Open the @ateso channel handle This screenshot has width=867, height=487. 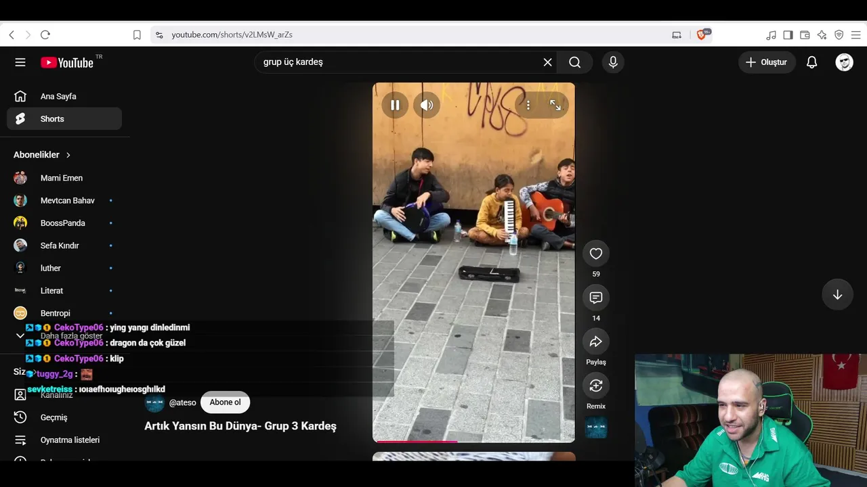[x=182, y=402]
